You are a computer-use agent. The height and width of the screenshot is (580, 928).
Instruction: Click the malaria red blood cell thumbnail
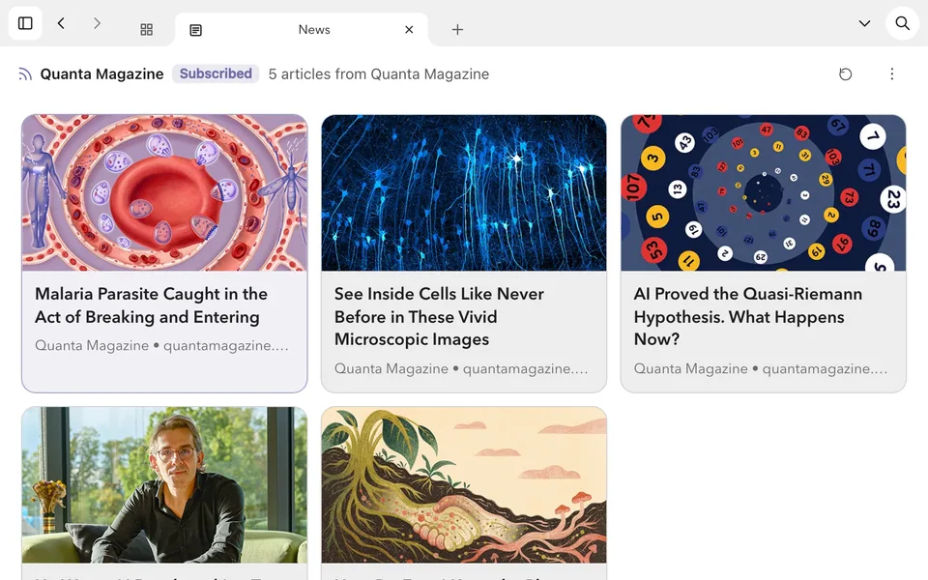pyautogui.click(x=164, y=193)
